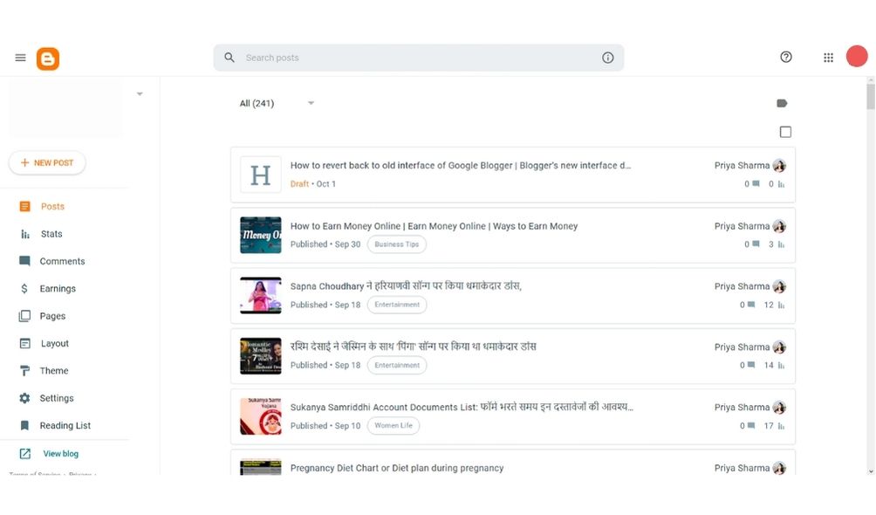Open the Google apps grid
876x515 pixels.
(x=829, y=58)
